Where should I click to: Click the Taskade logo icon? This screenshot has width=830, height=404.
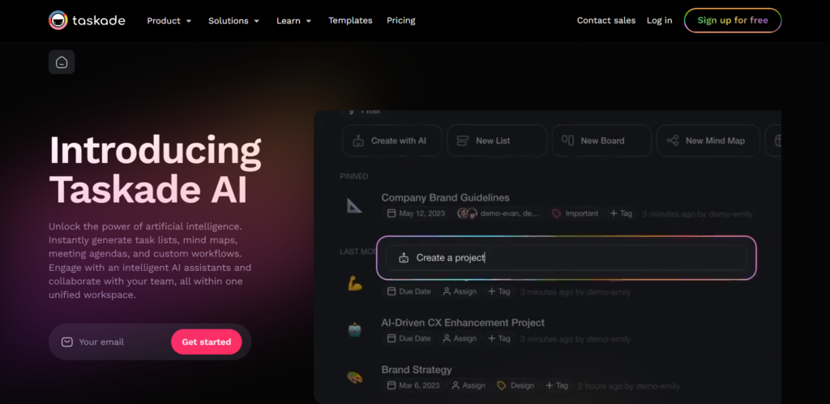(x=58, y=20)
